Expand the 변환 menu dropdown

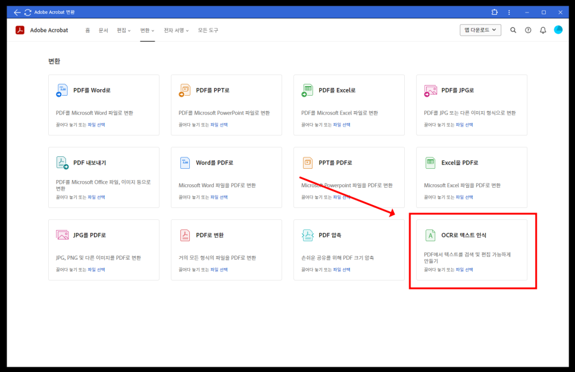[x=147, y=30]
